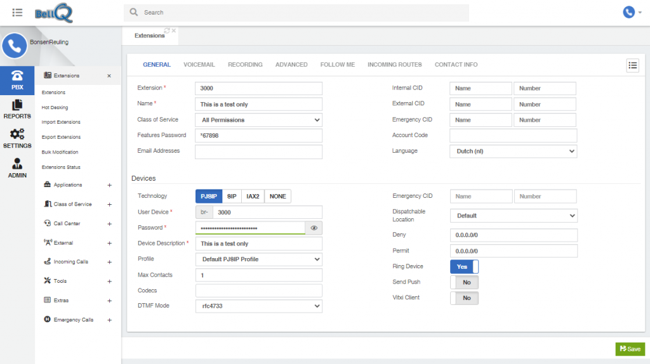Image resolution: width=650 pixels, height=364 pixels.
Task: Click the BonsenReuling phone avatar
Action: 15,46
